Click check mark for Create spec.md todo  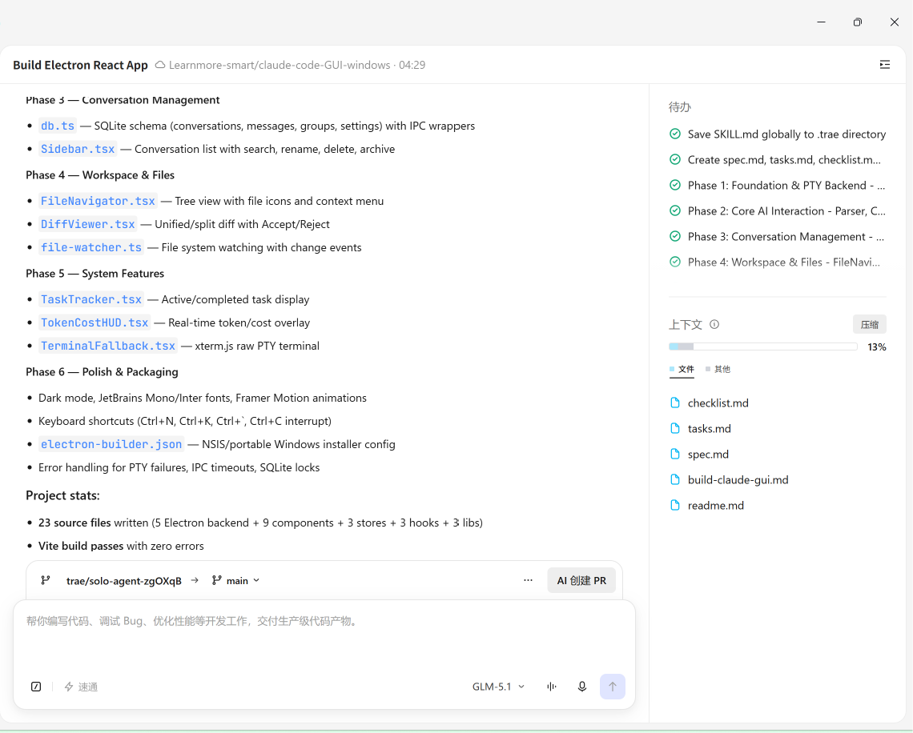675,159
